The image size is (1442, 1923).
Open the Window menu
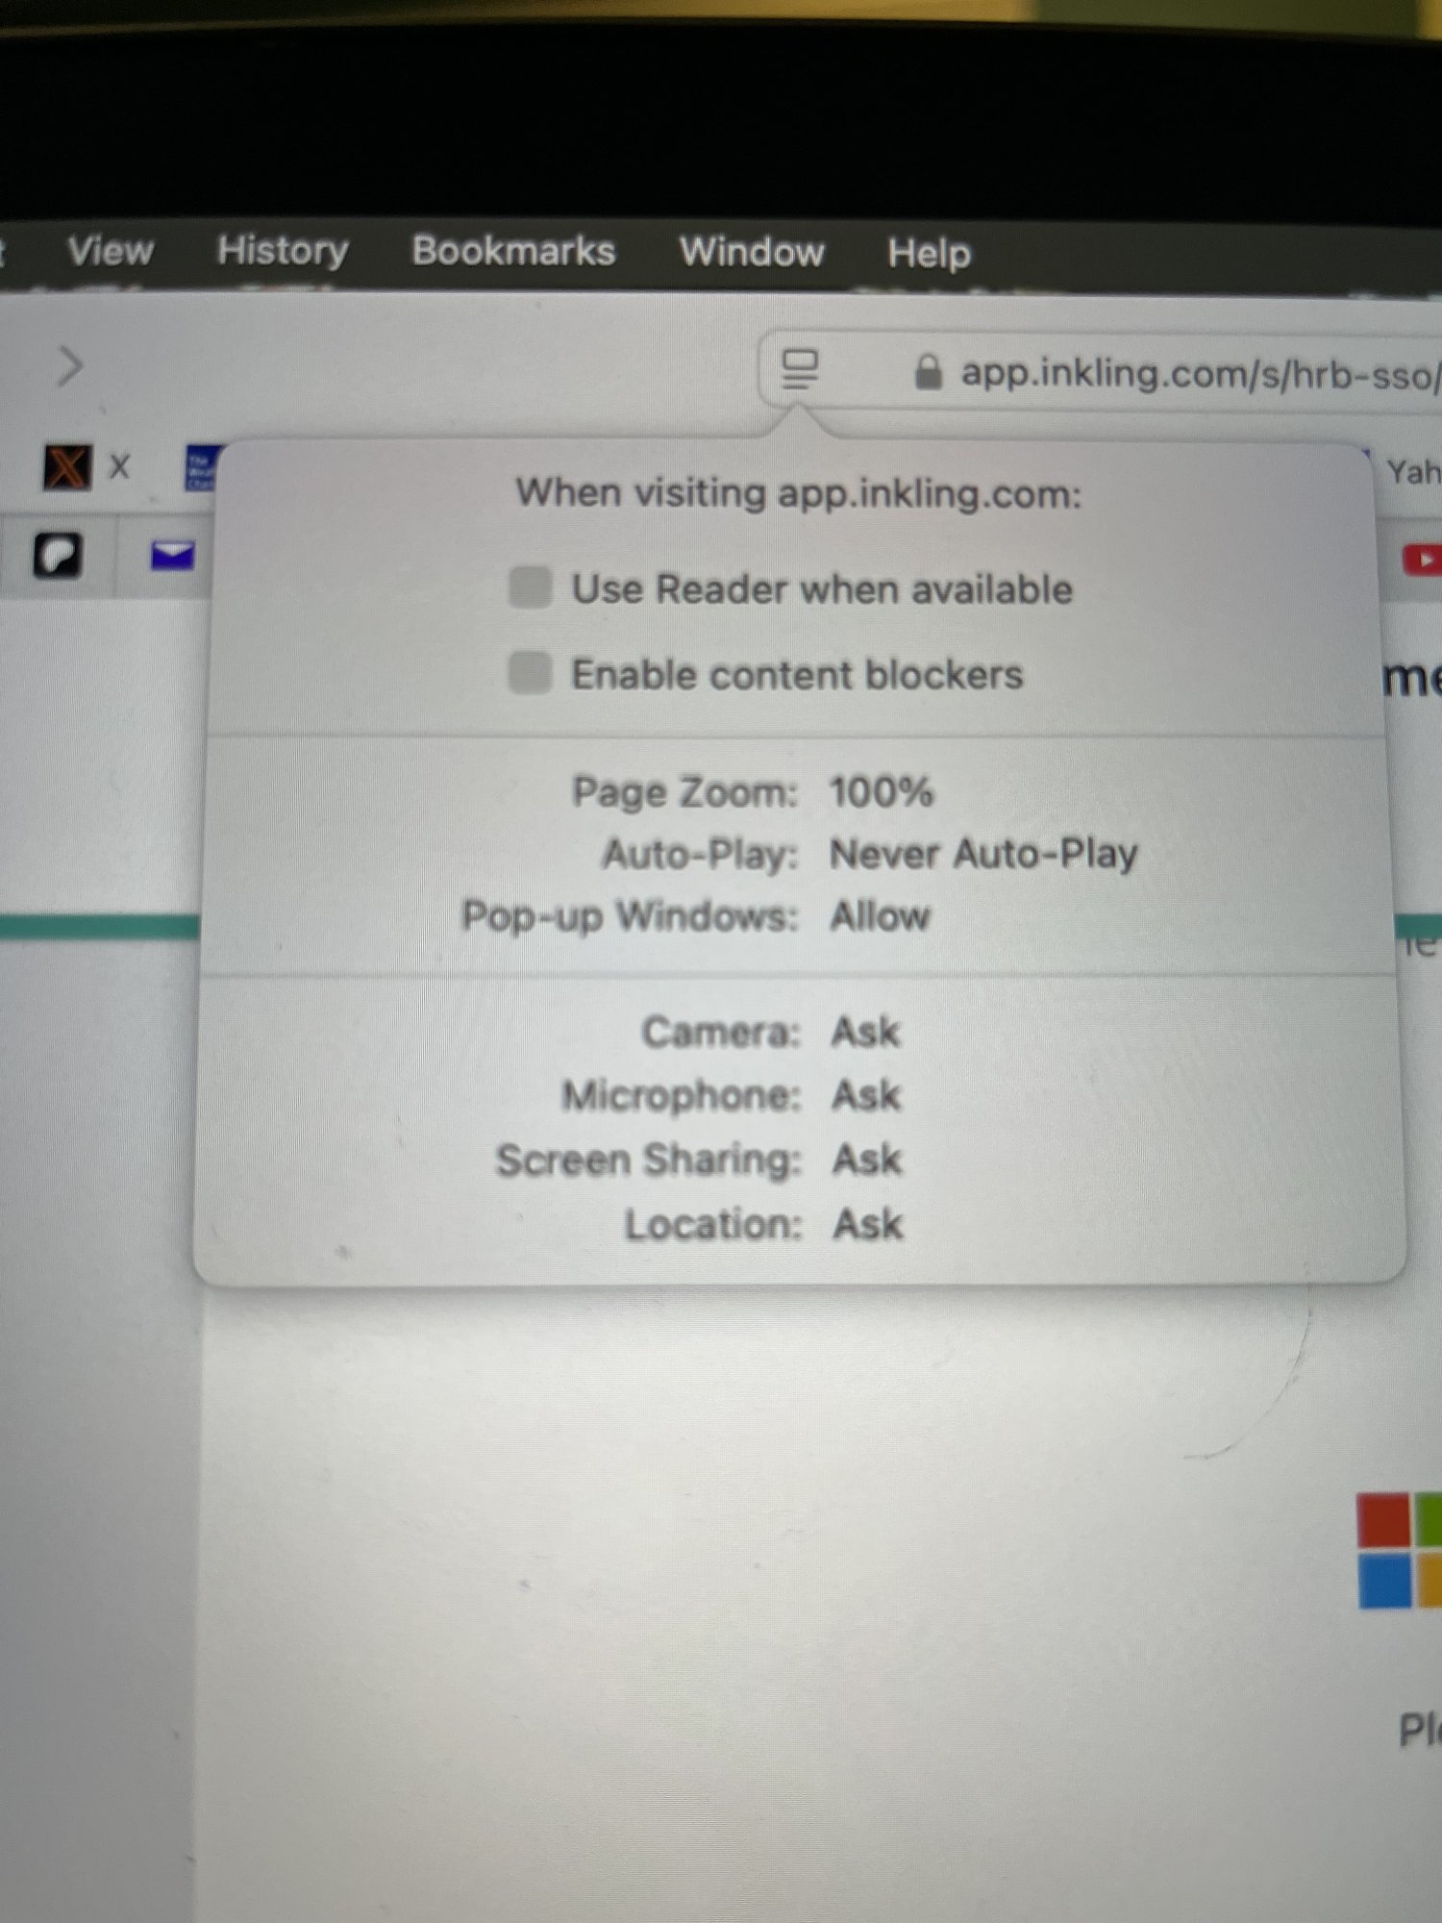752,252
